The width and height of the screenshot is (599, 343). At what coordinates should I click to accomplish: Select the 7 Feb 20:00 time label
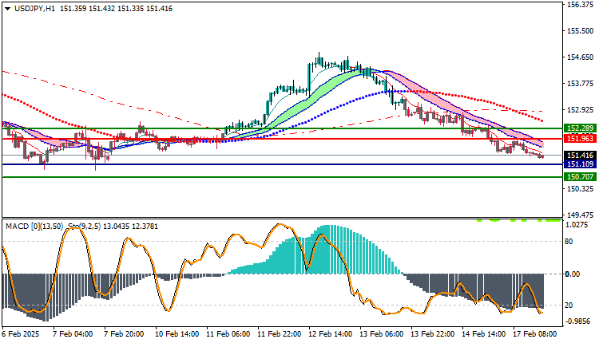coord(124,334)
